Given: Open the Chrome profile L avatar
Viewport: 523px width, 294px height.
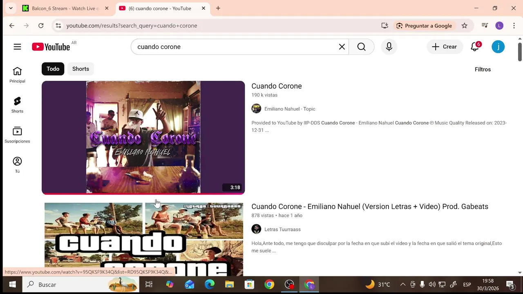Looking at the screenshot, I should (x=499, y=26).
